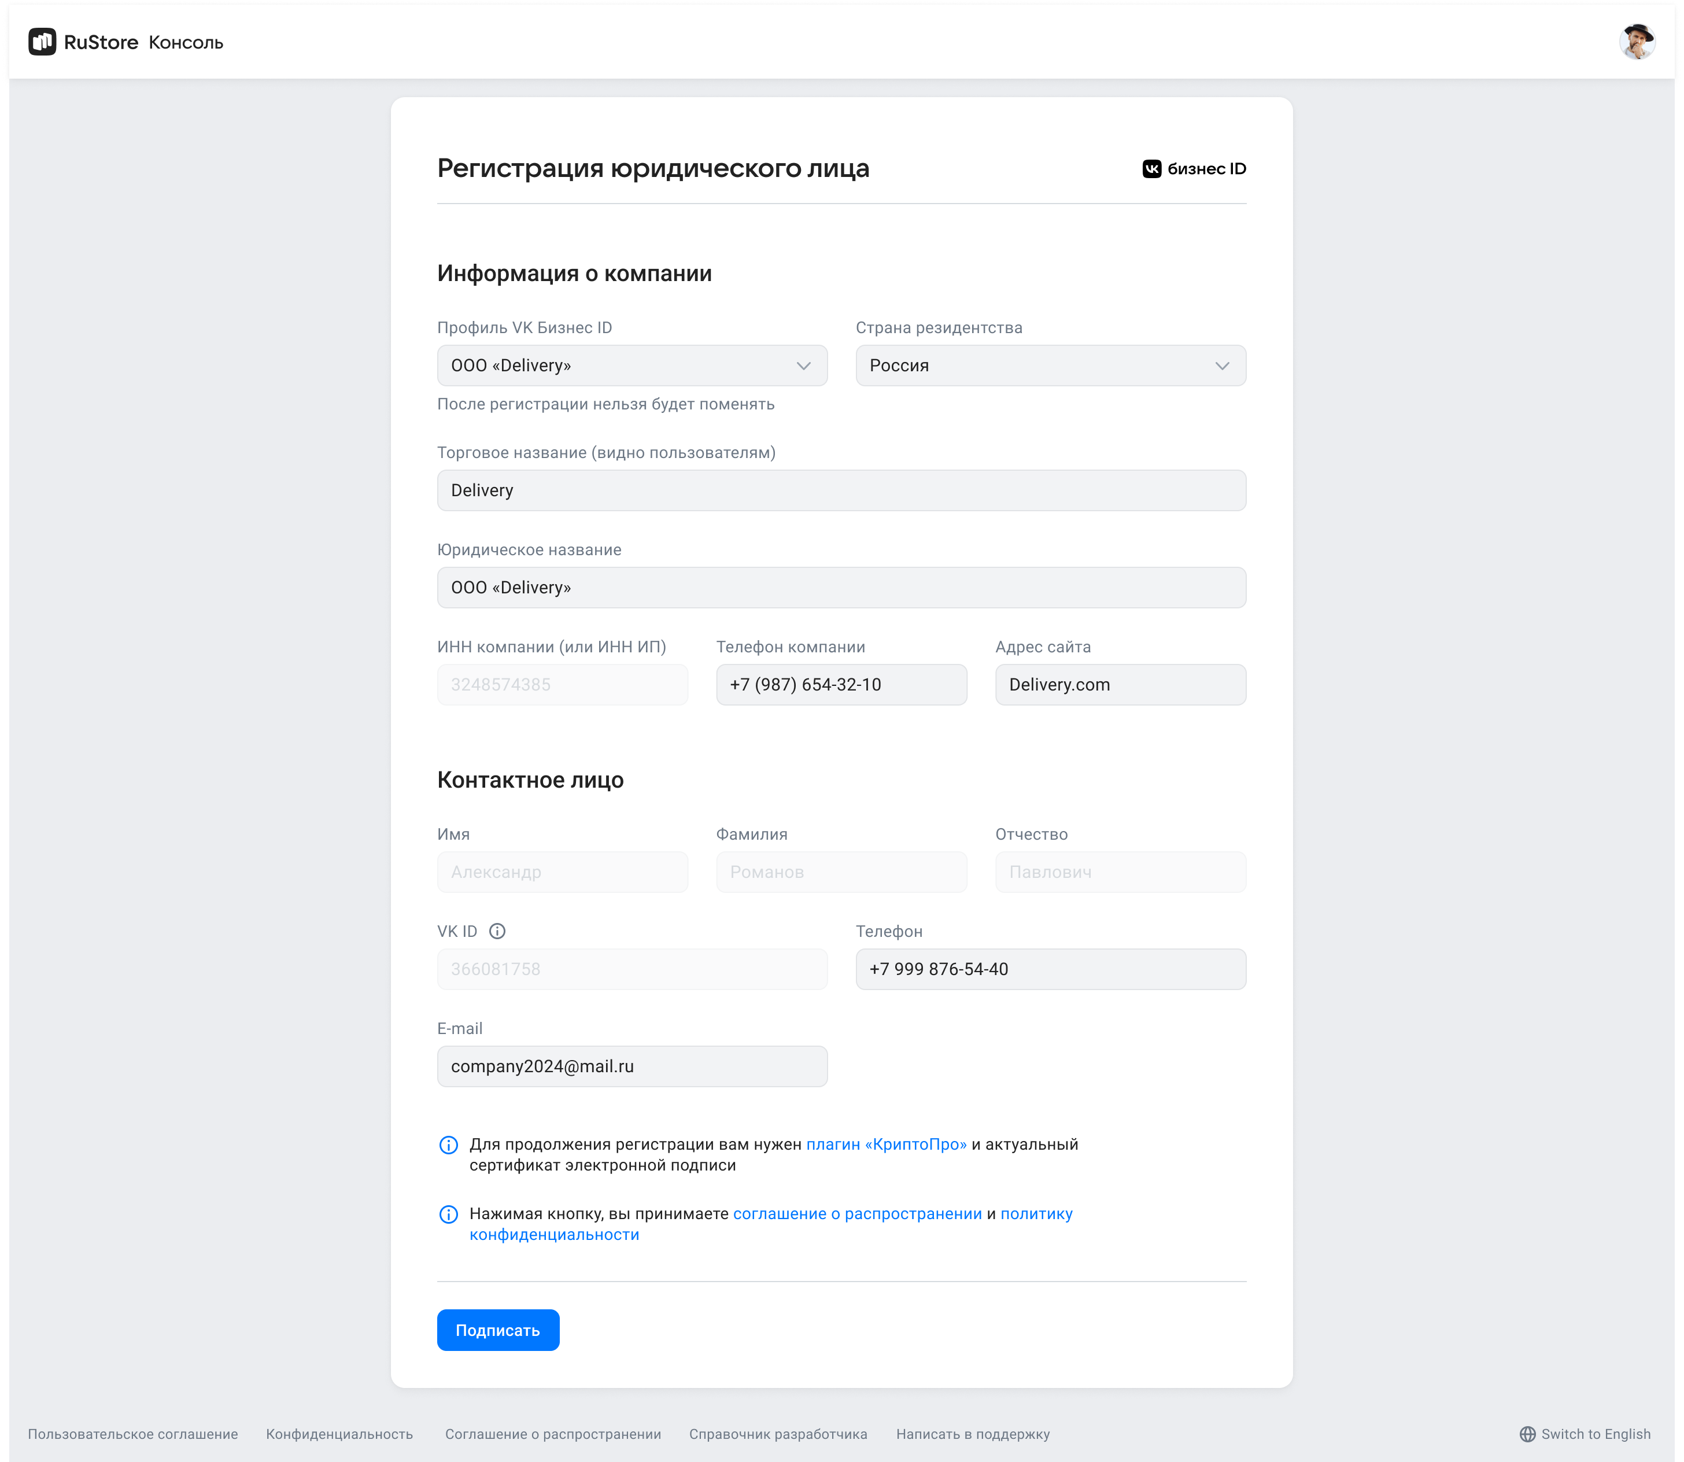The image size is (1684, 1462).
Task: Click the chevron in the ООО «Delivery» profile selector
Action: coord(804,365)
